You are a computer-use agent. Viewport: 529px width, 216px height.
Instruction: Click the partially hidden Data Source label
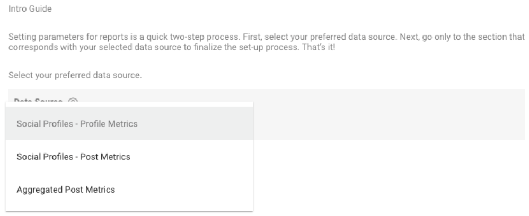(x=38, y=101)
